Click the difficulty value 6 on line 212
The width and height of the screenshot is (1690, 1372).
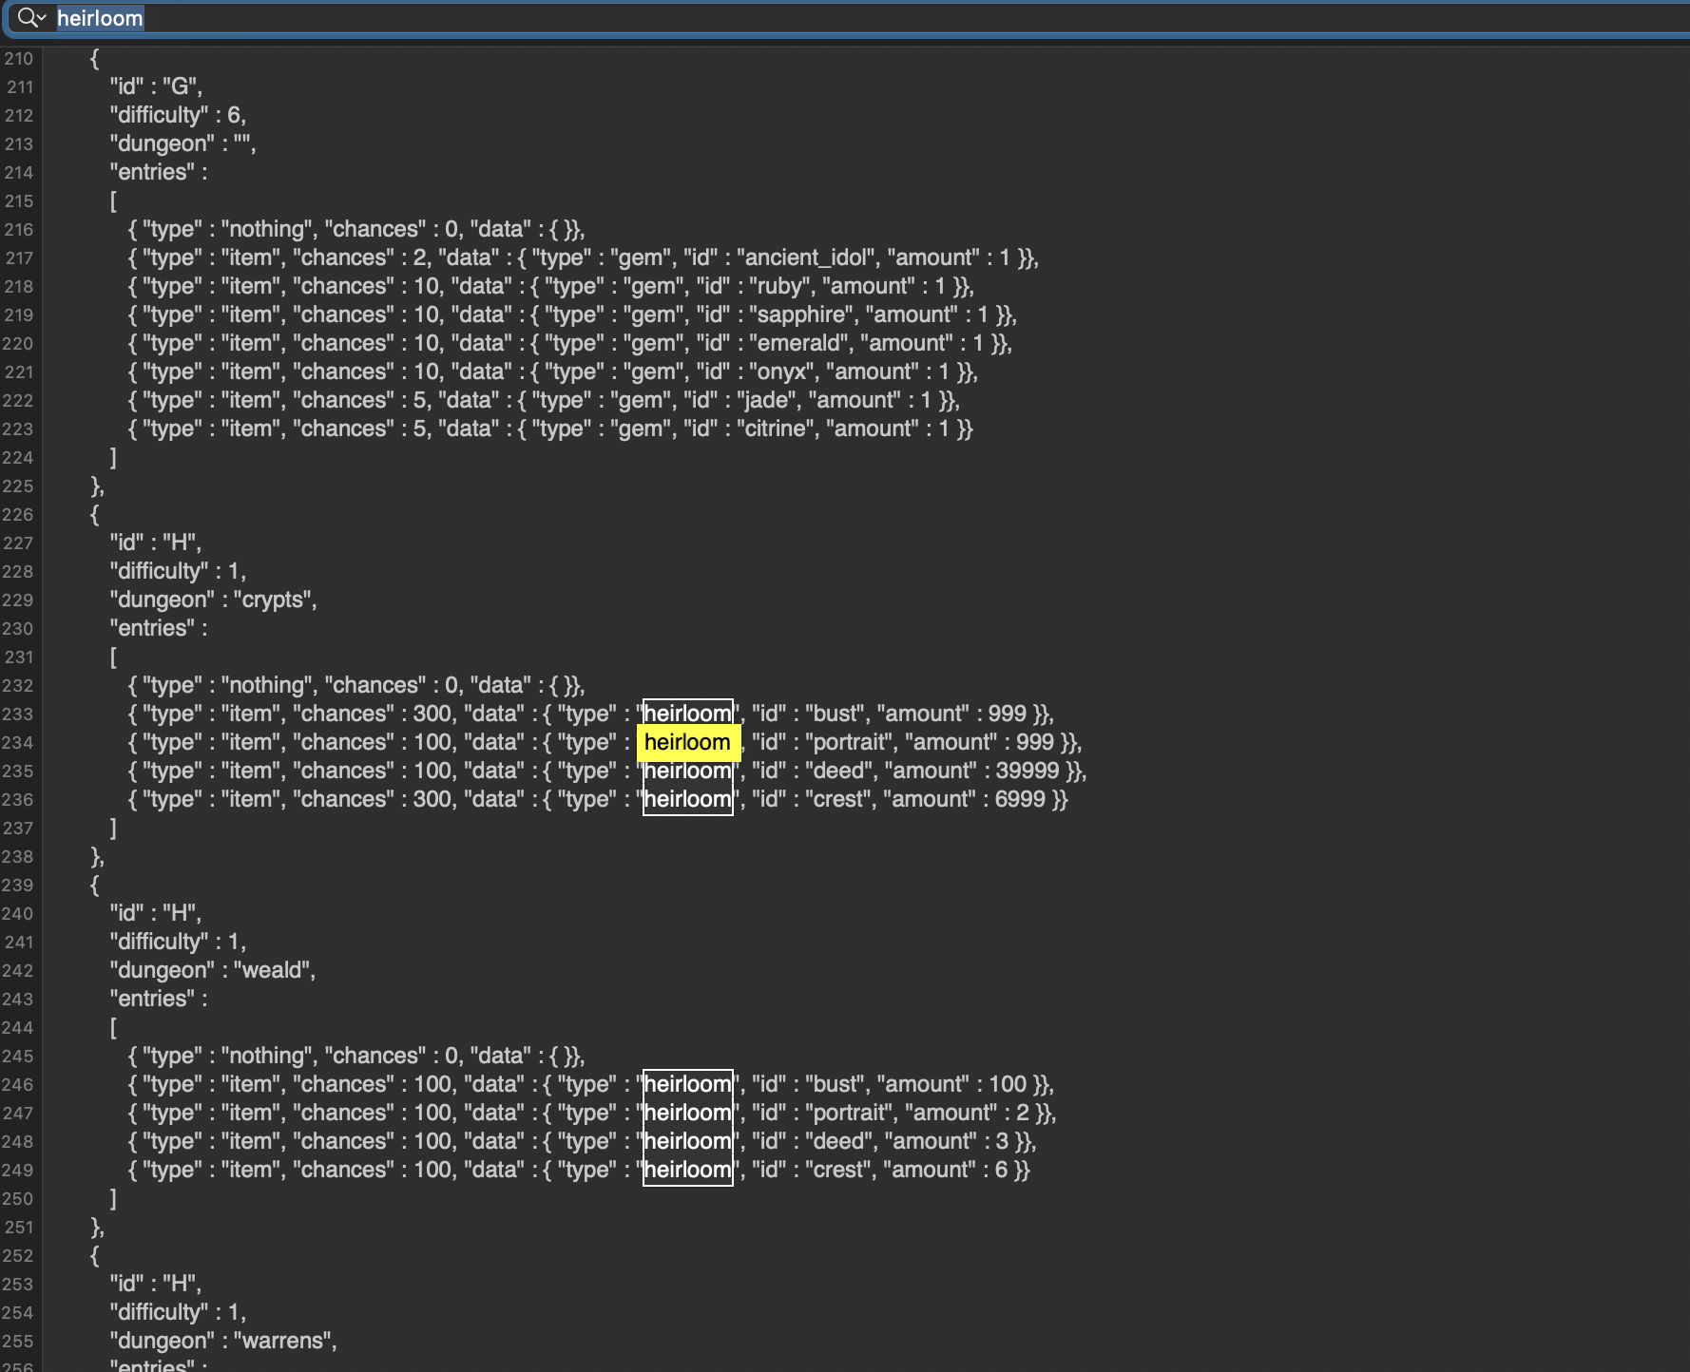pos(234,115)
